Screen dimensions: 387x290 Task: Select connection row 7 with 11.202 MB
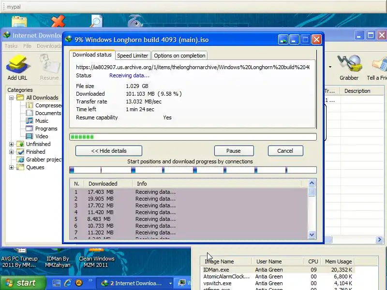[189, 232]
